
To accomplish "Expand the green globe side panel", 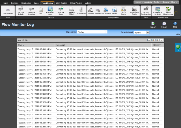I will pos(178,48).
